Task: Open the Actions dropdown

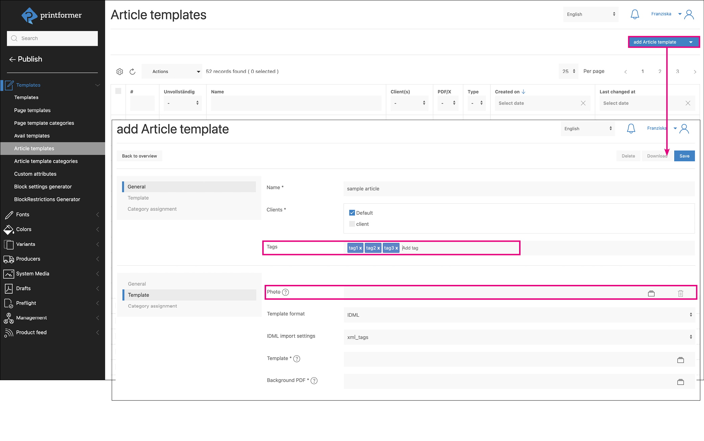Action: coord(172,72)
